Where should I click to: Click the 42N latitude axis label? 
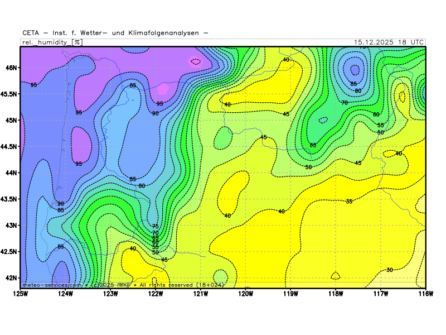tap(11, 278)
